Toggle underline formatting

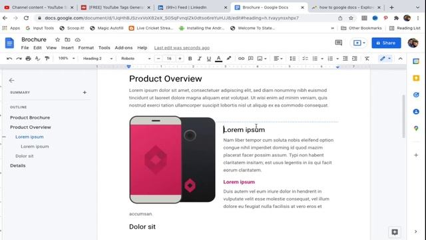point(208,59)
